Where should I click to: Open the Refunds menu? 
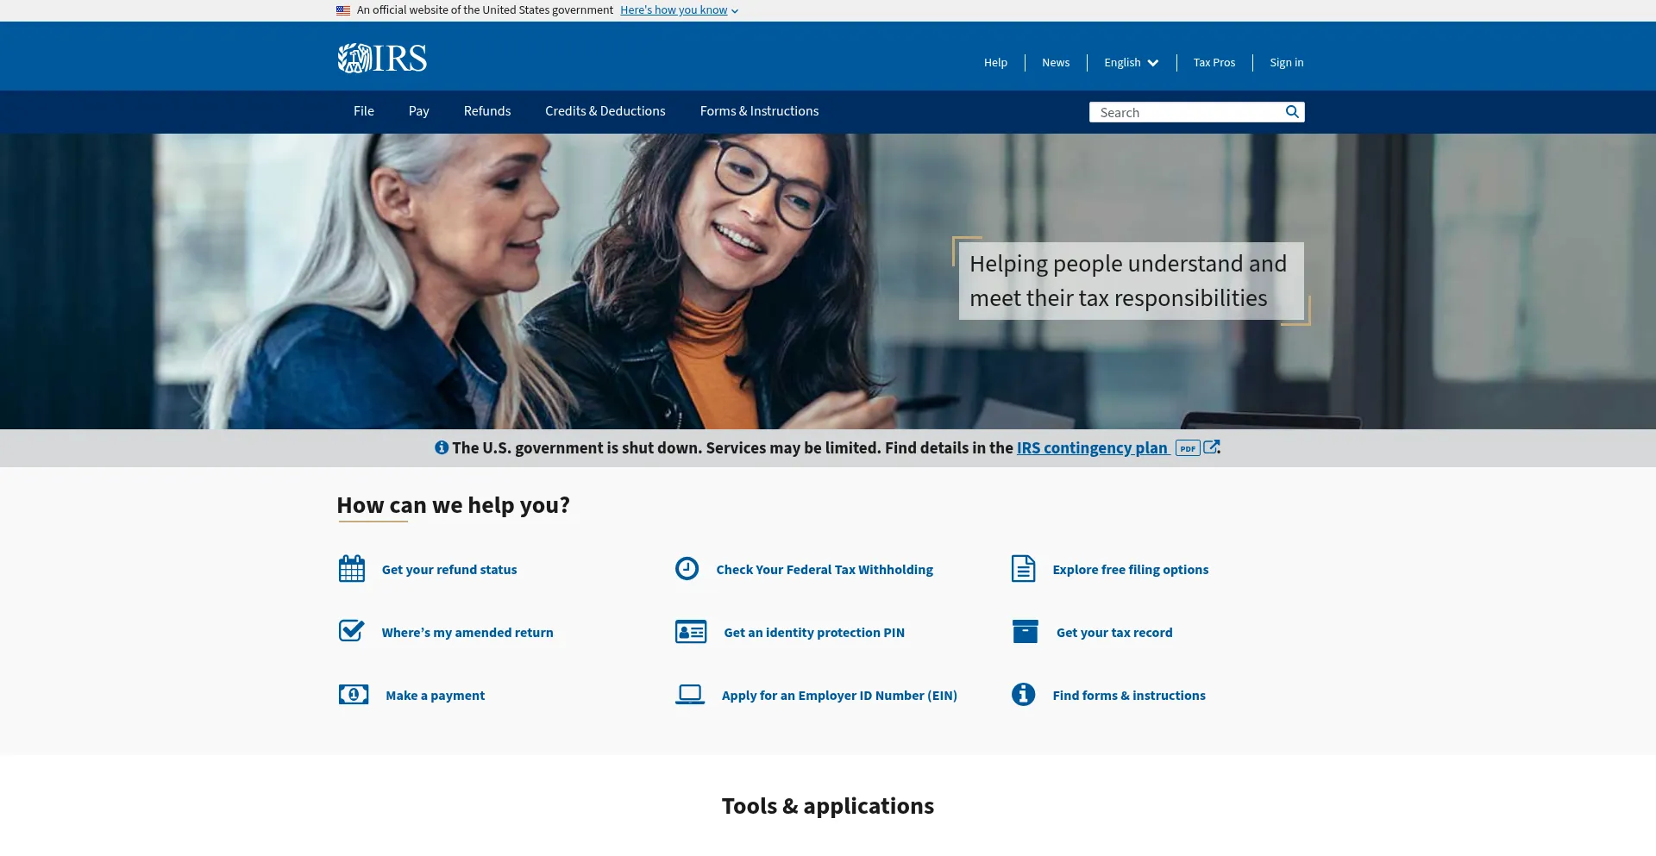(486, 111)
